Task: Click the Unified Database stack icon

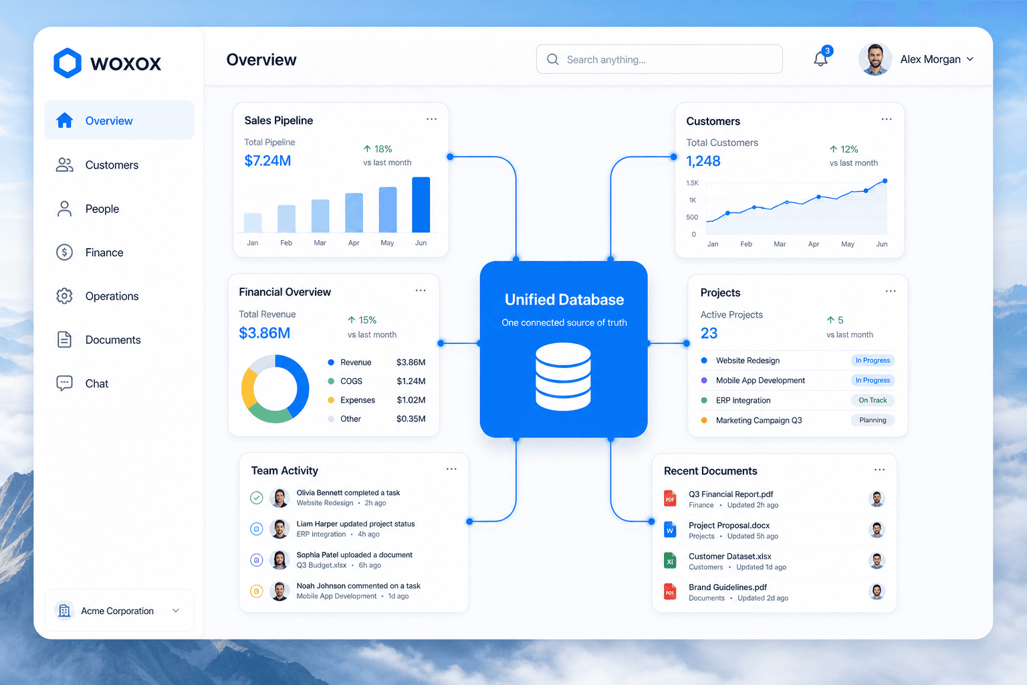Action: click(x=564, y=377)
